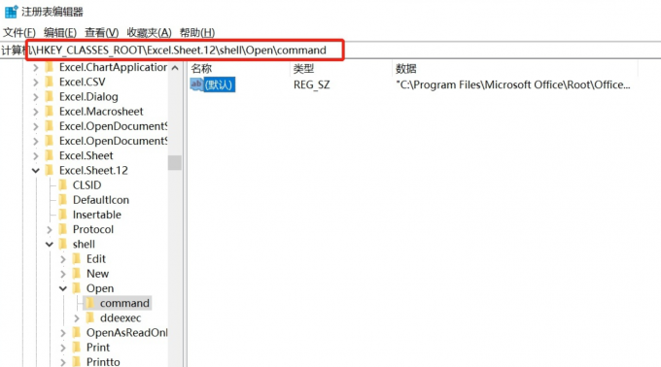The image size is (661, 367).
Task: Select the Edit folder icon
Action: pos(77,259)
